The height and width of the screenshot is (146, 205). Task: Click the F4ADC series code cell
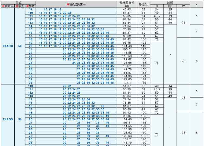(x=8, y=46)
